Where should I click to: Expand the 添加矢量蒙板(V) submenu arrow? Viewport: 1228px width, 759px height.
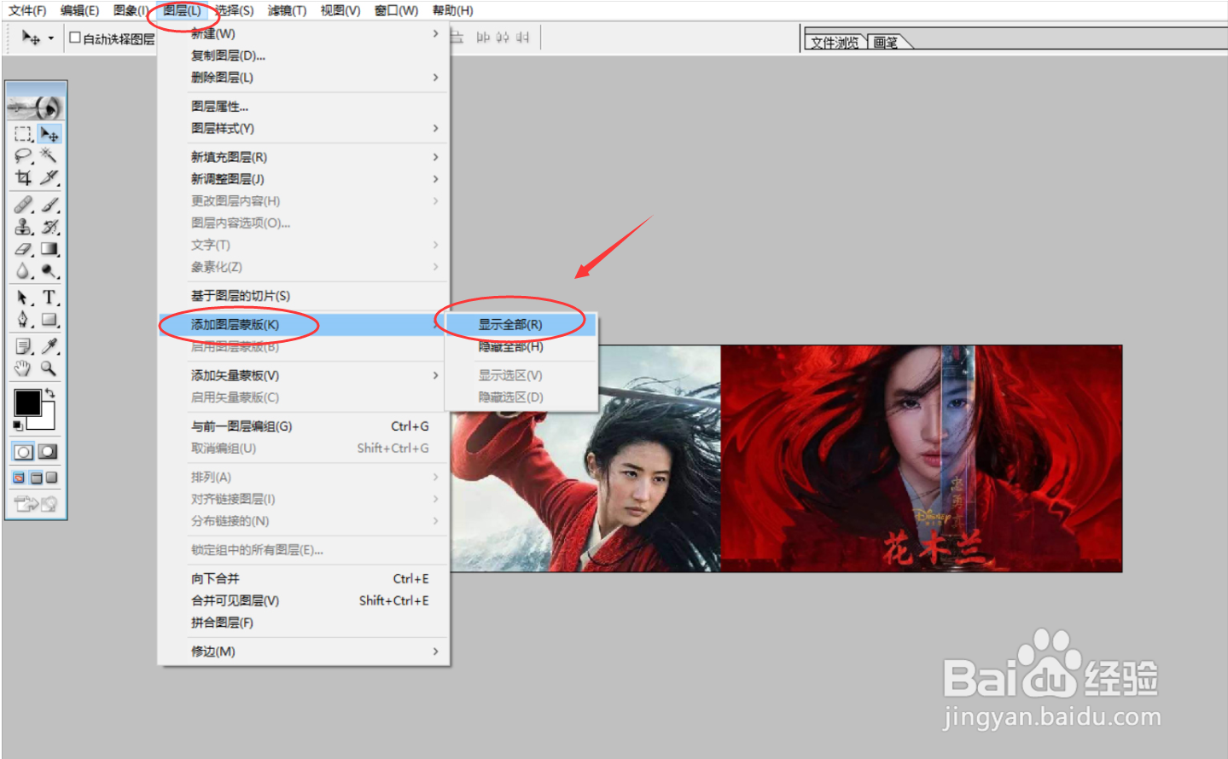(x=435, y=375)
